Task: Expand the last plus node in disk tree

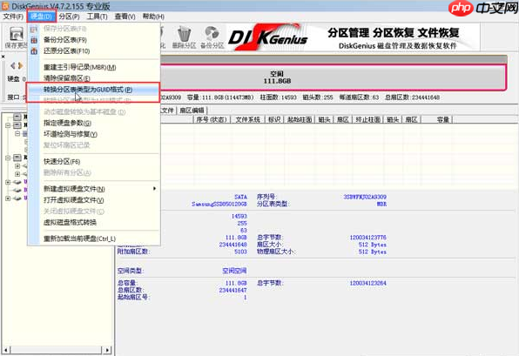Action: point(8,198)
